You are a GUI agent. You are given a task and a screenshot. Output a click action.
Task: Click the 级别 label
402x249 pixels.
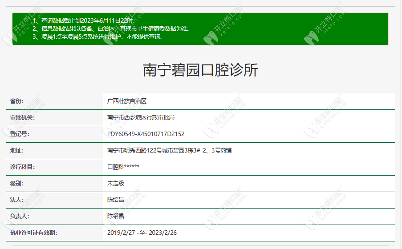point(17,184)
